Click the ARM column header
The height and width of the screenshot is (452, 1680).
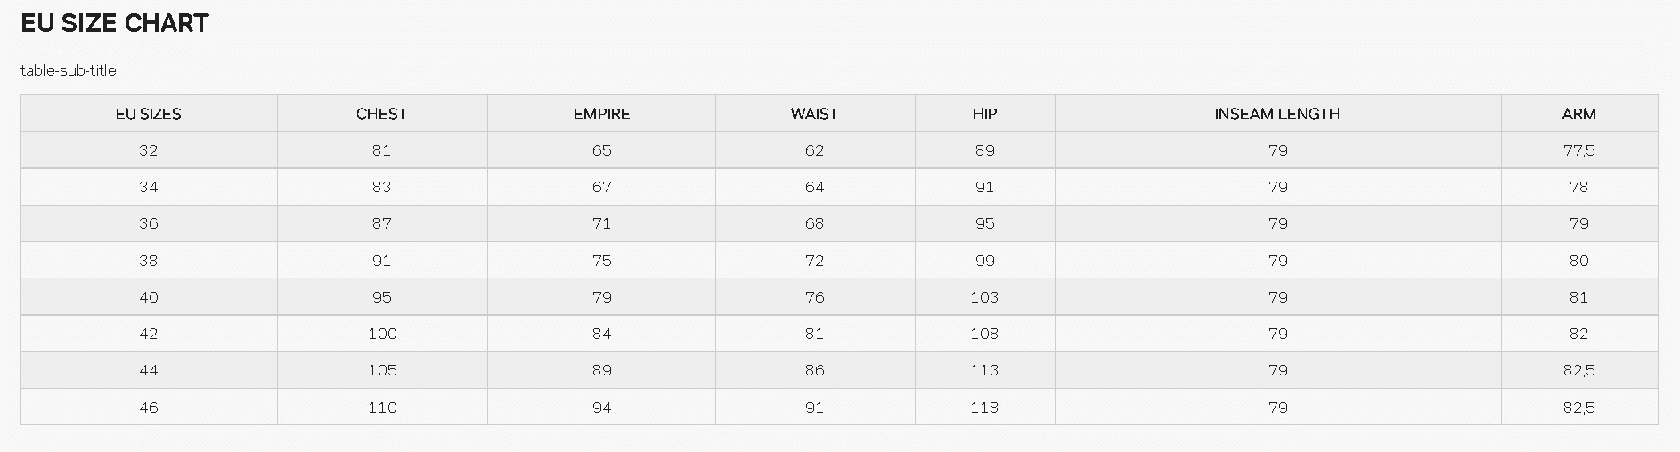tap(1579, 114)
